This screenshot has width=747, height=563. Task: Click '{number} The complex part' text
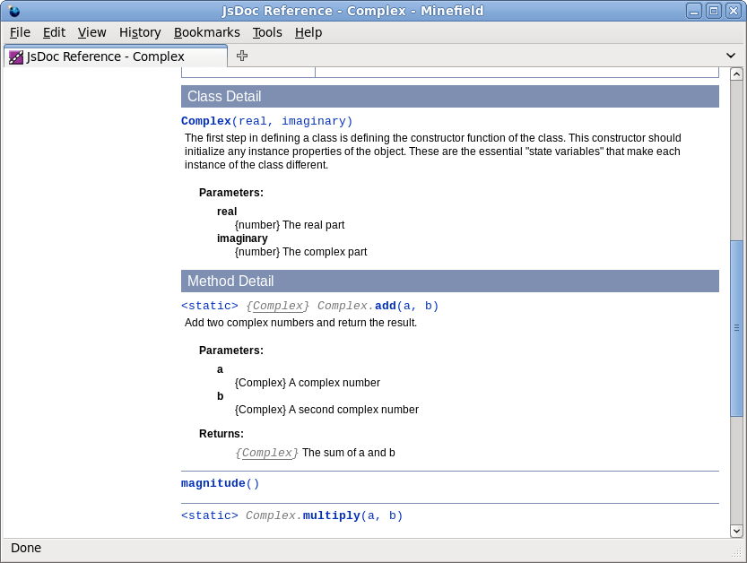tap(300, 252)
